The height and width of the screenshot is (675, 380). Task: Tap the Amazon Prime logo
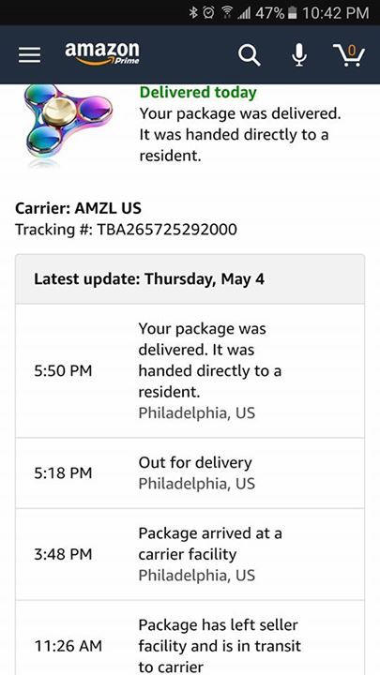tap(102, 53)
